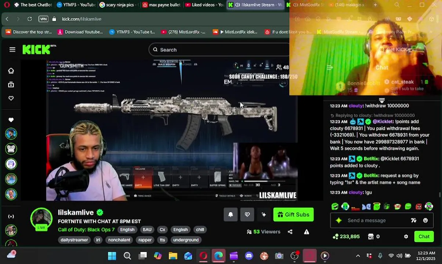Select the 'nonchalant' tag
This screenshot has width=442, height=264.
(x=119, y=240)
